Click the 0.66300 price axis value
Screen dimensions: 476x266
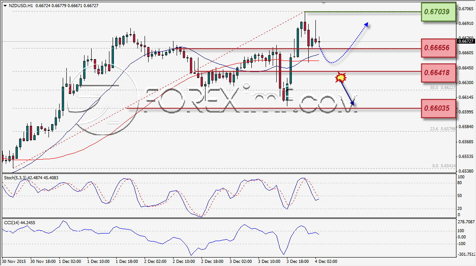point(466,83)
